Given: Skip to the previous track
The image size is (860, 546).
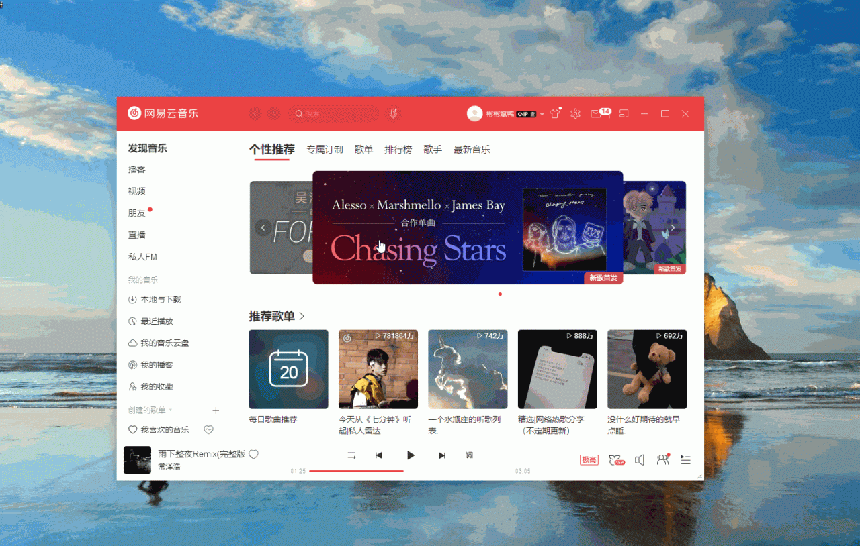Looking at the screenshot, I should [379, 455].
